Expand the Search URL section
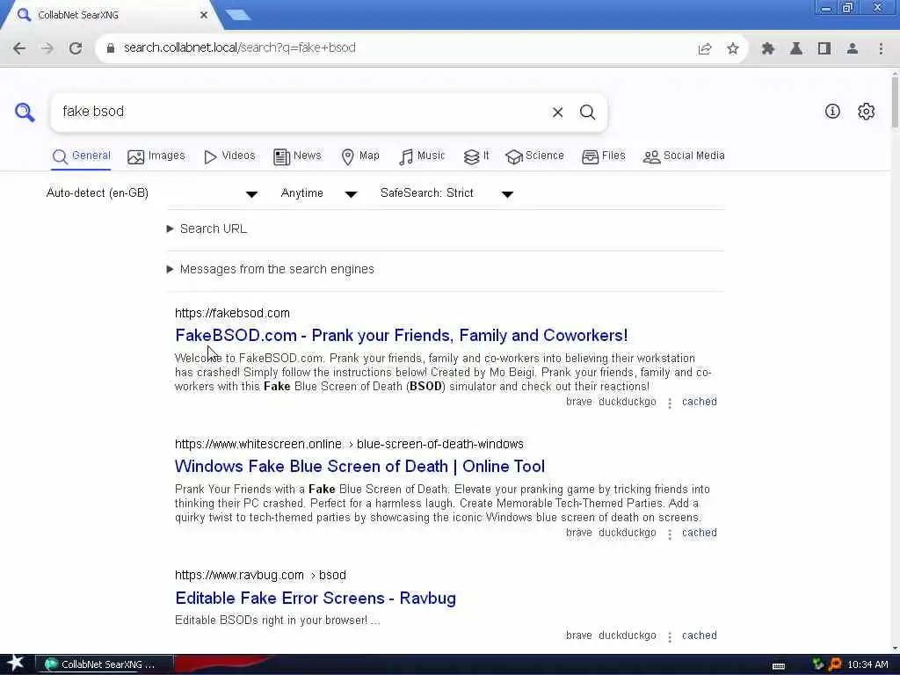 click(207, 229)
